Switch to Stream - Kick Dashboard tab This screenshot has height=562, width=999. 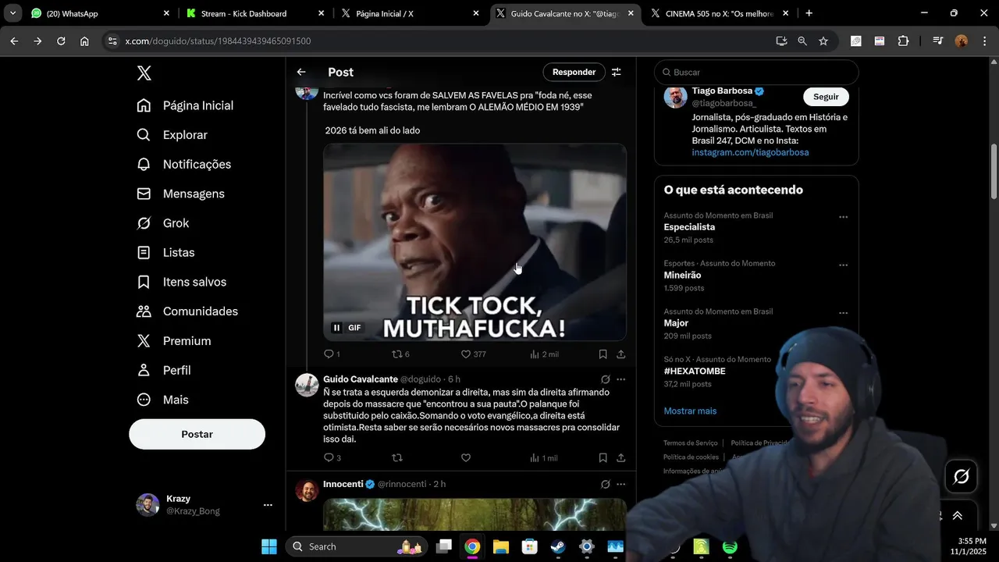(255, 13)
